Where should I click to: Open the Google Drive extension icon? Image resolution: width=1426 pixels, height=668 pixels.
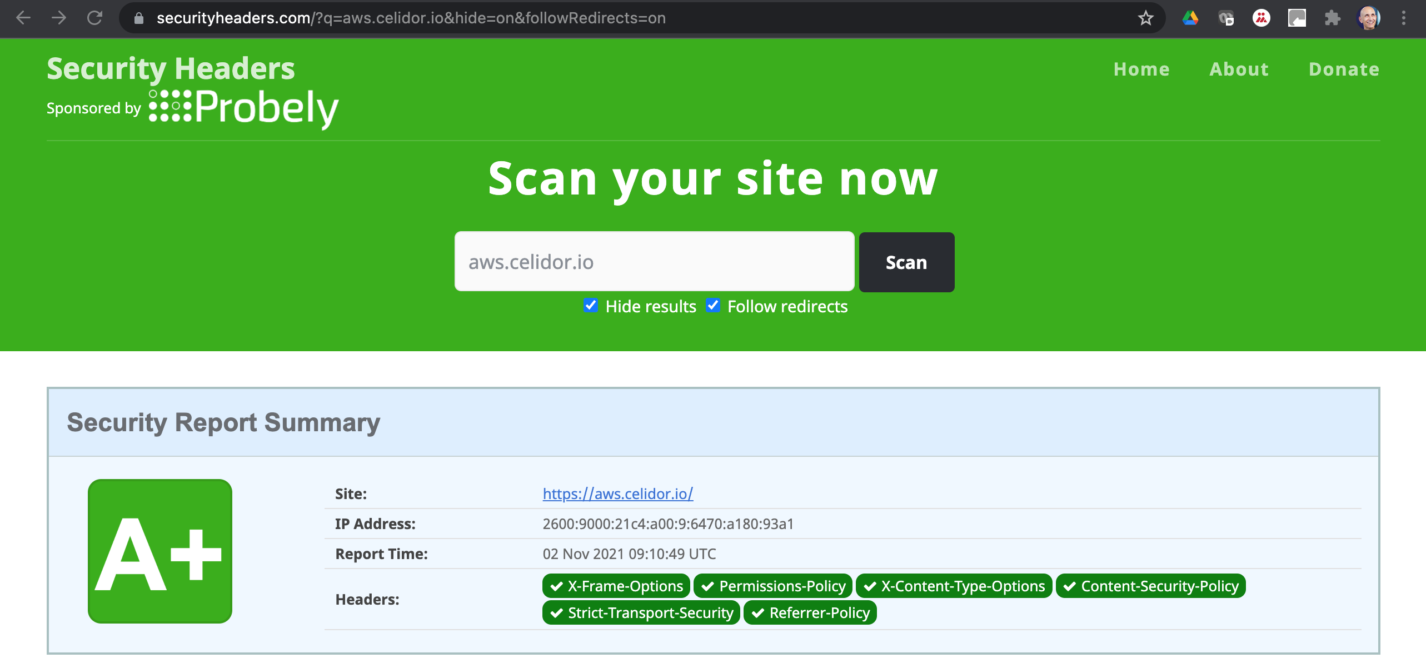1190,18
